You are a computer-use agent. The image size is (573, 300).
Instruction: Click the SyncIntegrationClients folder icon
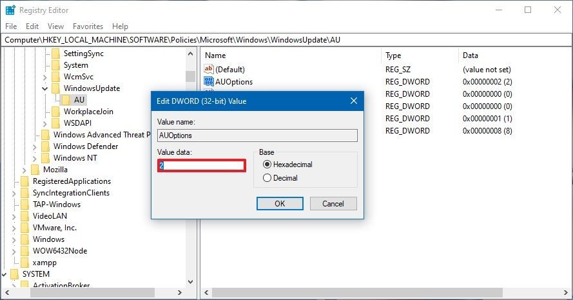tap(25, 193)
